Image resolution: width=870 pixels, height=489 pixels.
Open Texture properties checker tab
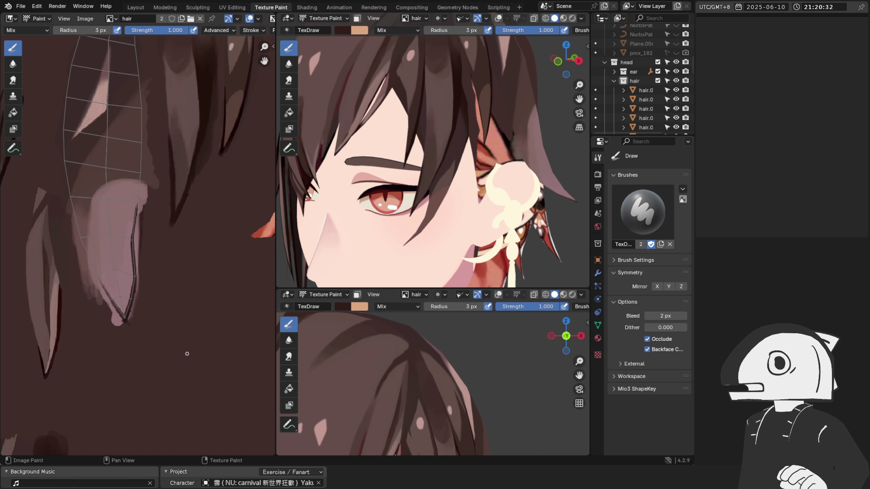pyautogui.click(x=598, y=355)
